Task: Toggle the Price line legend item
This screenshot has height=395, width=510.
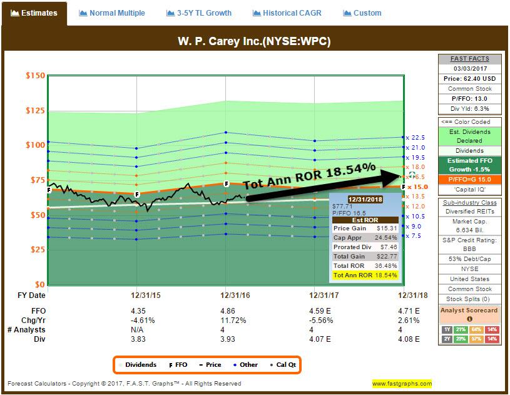Action: click(210, 365)
